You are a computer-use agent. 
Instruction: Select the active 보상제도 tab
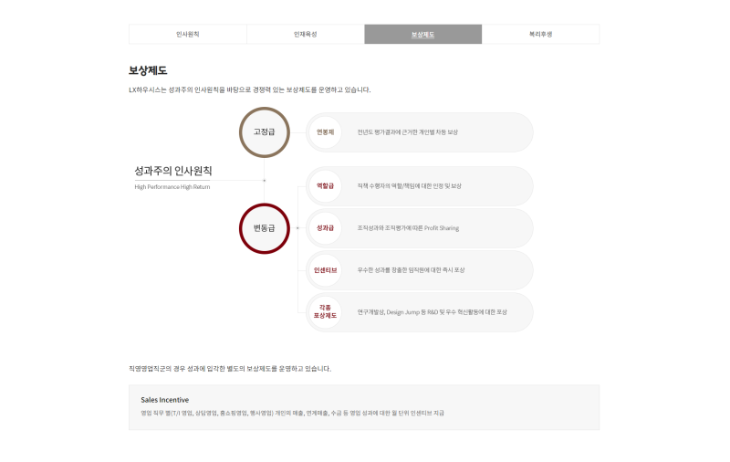point(422,35)
